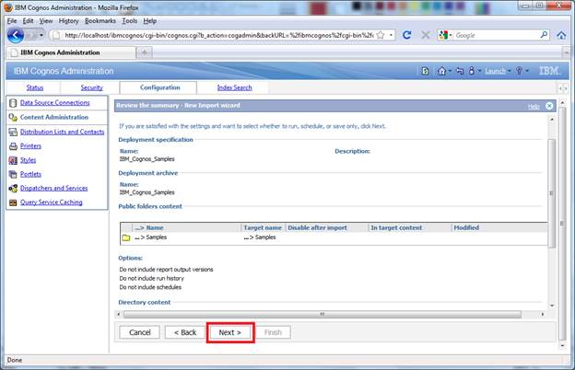The image size is (575, 370).
Task: Expand the Launch dropdown arrow
Action: (x=509, y=70)
